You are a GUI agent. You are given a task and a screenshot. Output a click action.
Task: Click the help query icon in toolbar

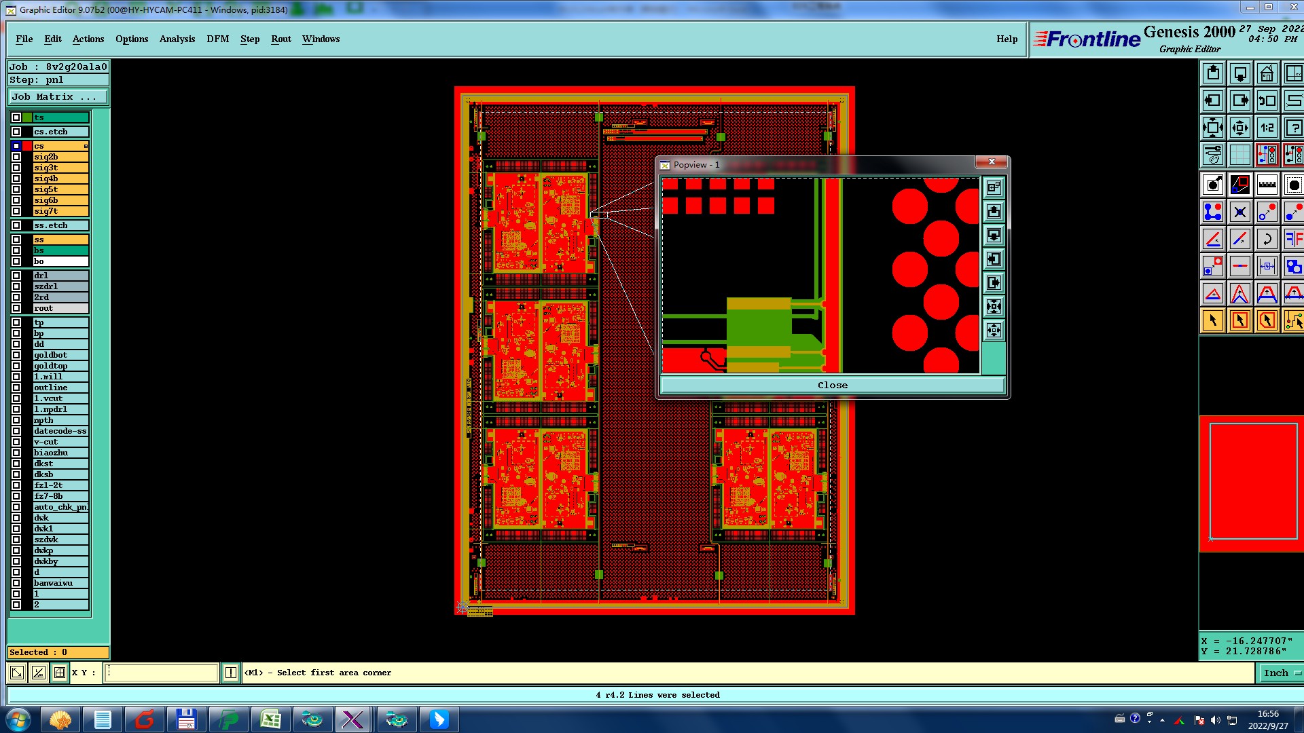point(1294,128)
